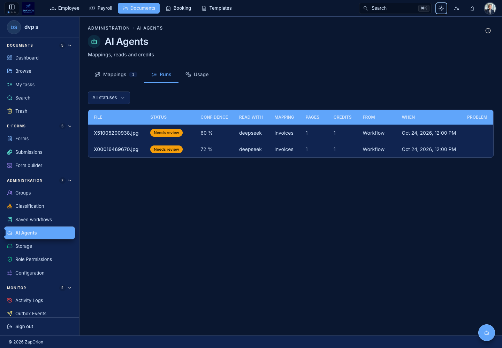This screenshot has height=348, width=502.
Task: Switch to the Mappings tab
Action: (x=116, y=74)
